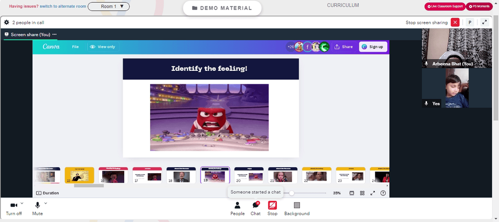
Task: Click the green collaborator avatar
Action: (x=324, y=47)
